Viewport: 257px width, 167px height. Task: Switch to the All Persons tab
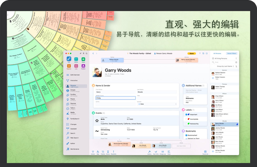pos(217,53)
